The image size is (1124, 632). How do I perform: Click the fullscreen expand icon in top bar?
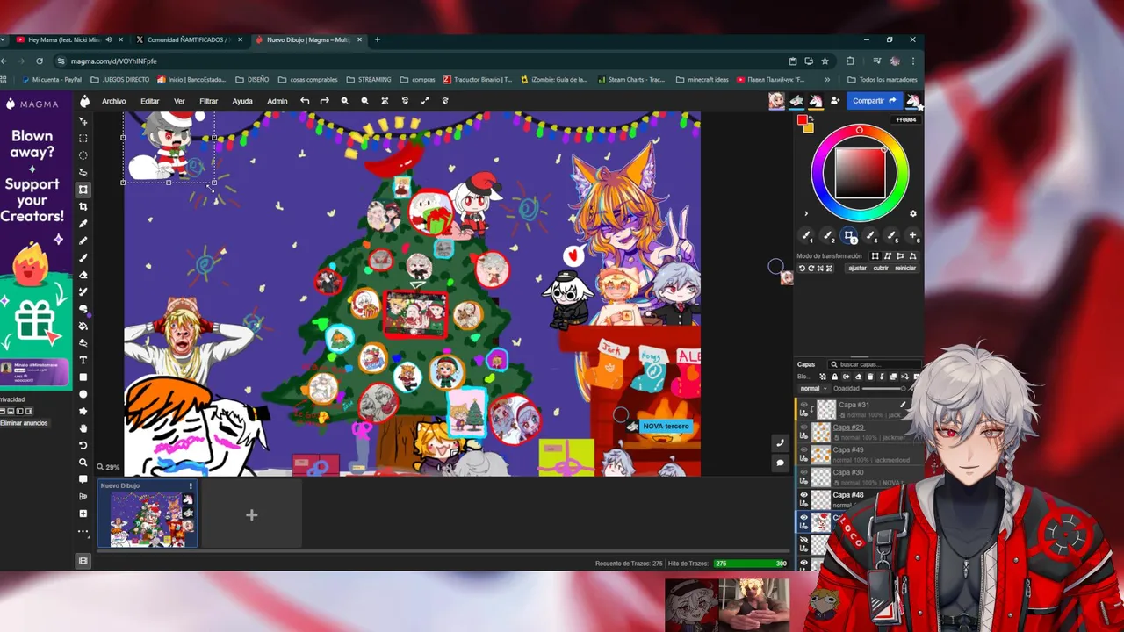425,101
